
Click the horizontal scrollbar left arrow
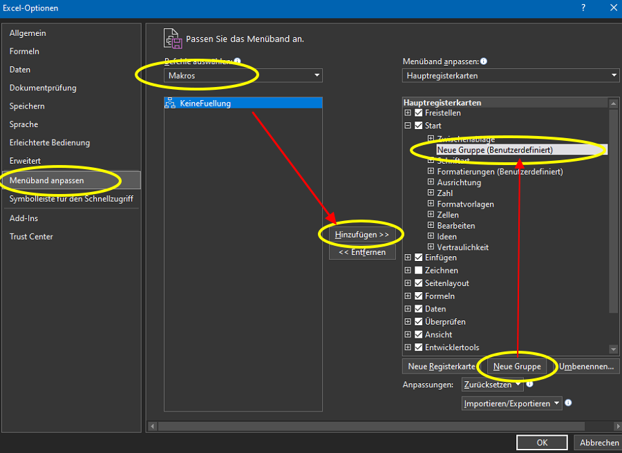(x=153, y=426)
